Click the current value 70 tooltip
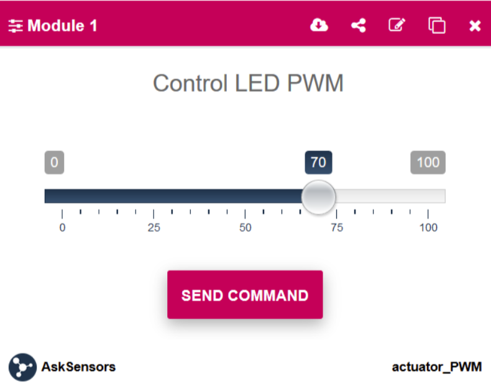 [x=318, y=163]
